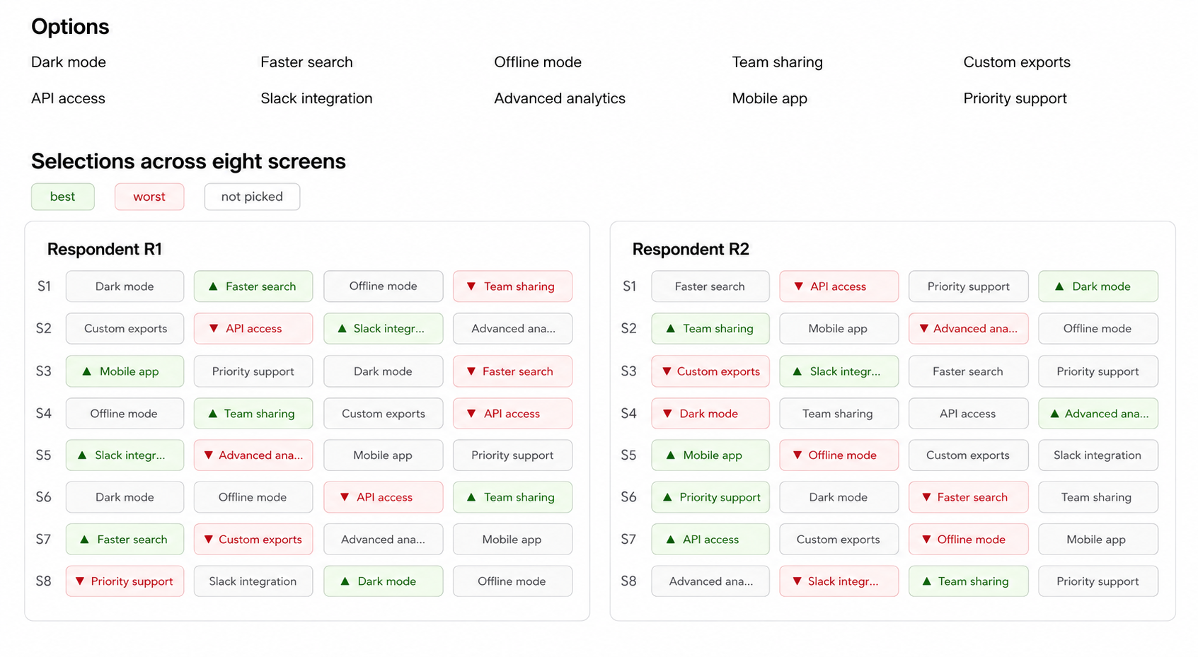Click R2 S5 'Slack integration' unpicked chip
Viewport: 1198px width, 657px height.
tap(1098, 455)
